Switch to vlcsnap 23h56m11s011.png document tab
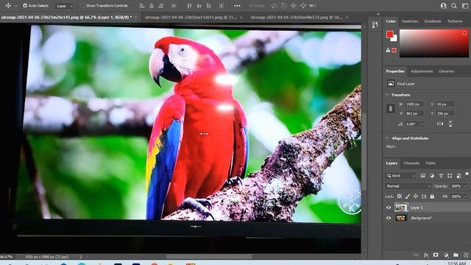Viewport: 471px width, 265px height. pos(191,18)
